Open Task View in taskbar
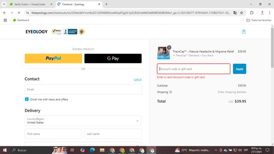This screenshot has height=154, width=274. 72,150
